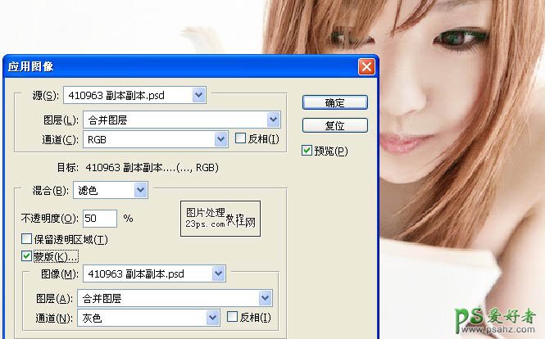Check the 保留透明区域(T) checkbox
Screen dimensions: 545x339
coord(27,239)
